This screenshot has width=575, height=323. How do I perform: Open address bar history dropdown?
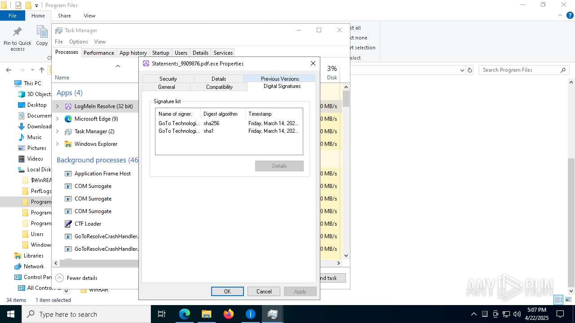point(462,70)
